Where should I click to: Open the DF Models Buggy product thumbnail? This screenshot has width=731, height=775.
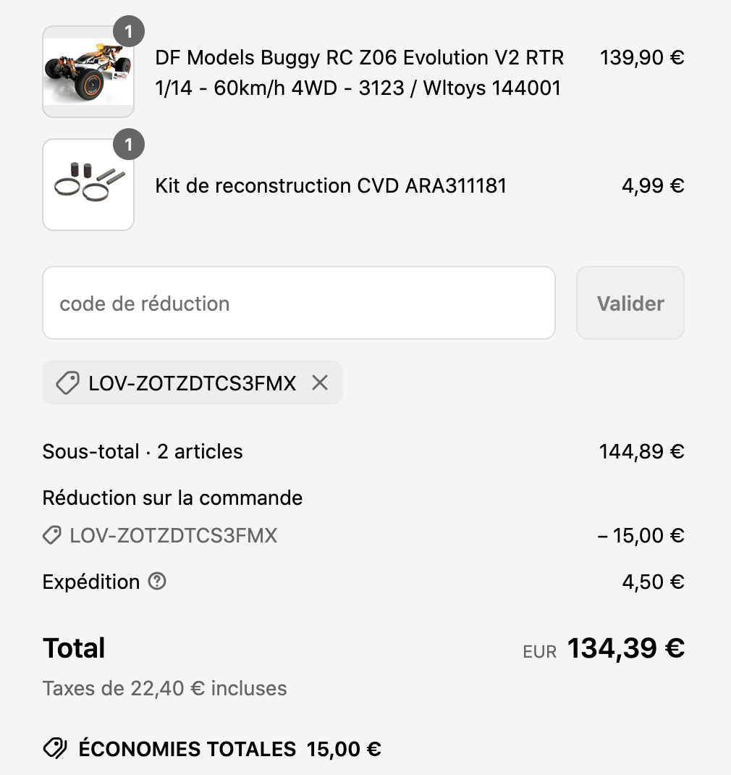[x=88, y=72]
